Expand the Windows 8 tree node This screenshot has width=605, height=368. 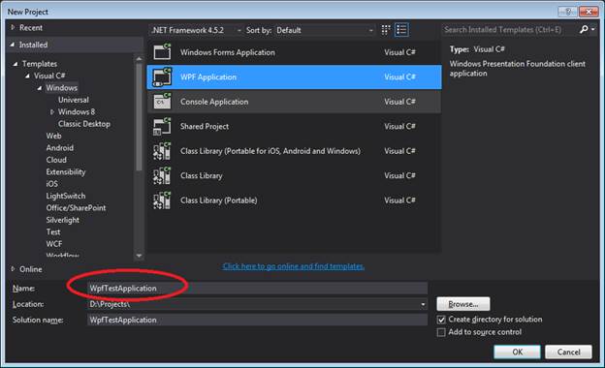click(x=52, y=111)
